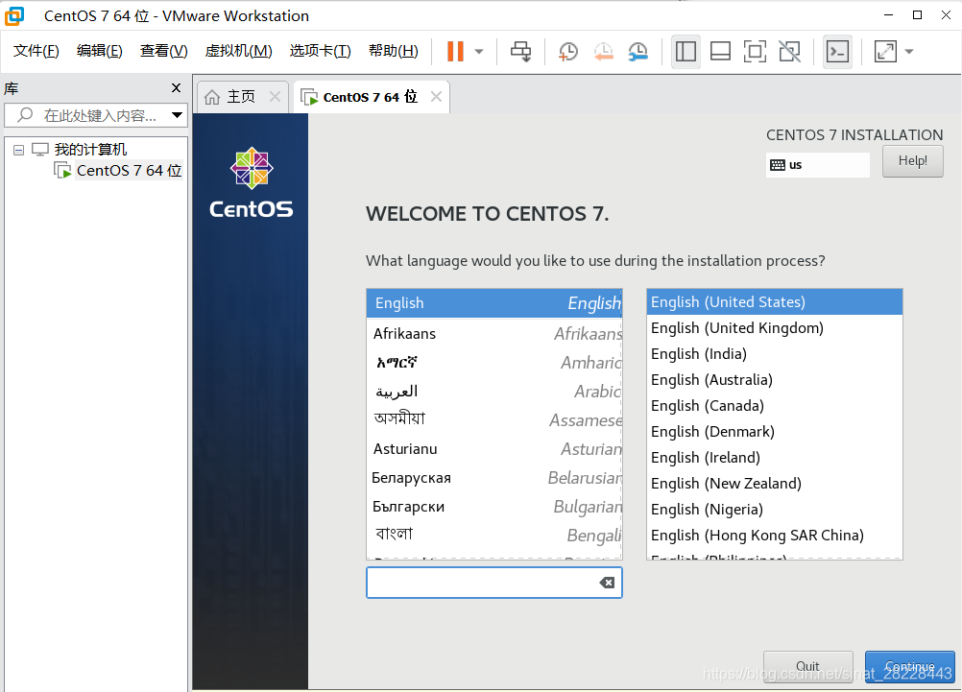Select Asturianu in the language list

493,449
